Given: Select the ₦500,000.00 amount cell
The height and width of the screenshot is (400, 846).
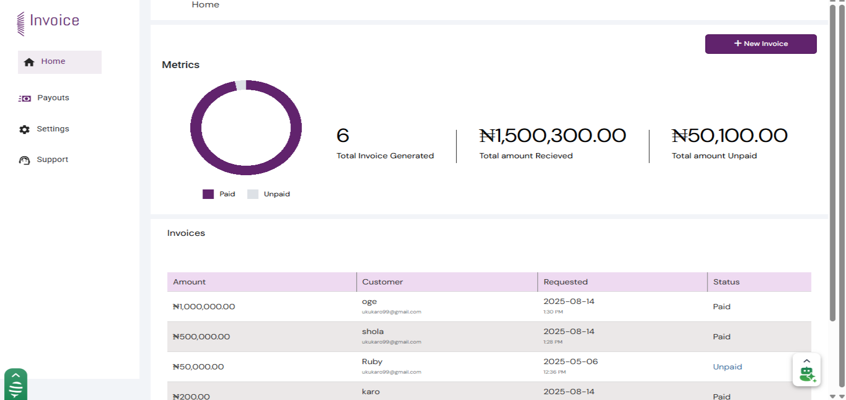Looking at the screenshot, I should (201, 337).
